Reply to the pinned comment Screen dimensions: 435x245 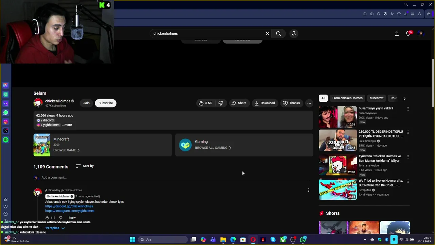[72, 218]
